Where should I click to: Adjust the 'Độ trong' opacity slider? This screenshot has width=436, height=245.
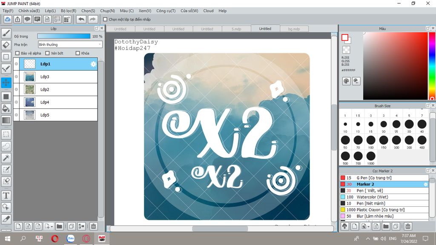click(x=64, y=37)
